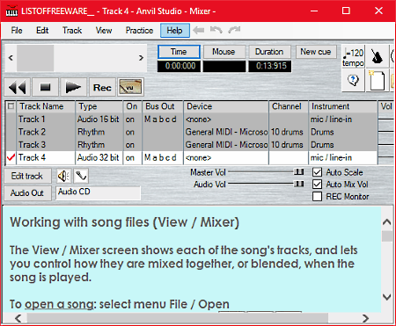
Task: Open the help question bubble icon
Action: point(353,80)
